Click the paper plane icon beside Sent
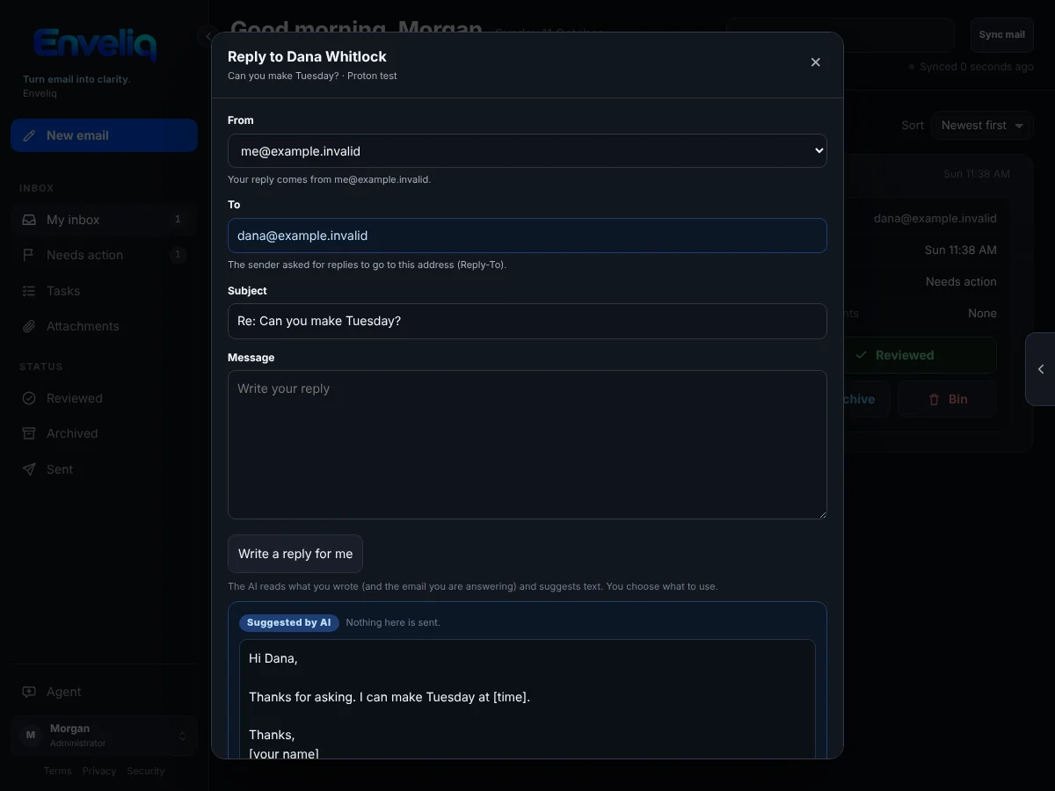Image resolution: width=1055 pixels, height=791 pixels. click(29, 469)
